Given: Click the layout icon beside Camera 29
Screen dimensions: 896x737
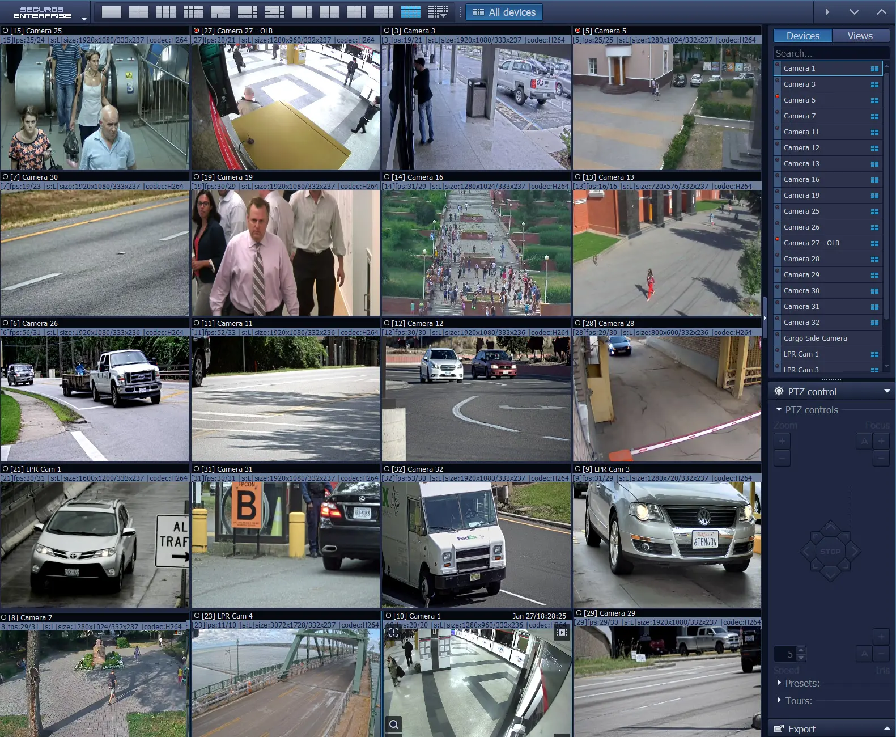Looking at the screenshot, I should 874,275.
